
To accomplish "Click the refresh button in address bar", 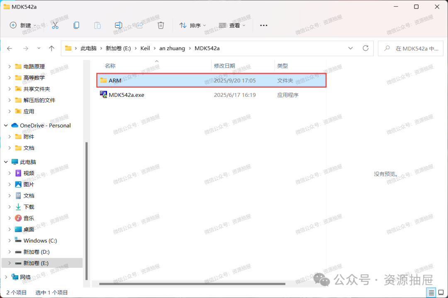I will click(365, 48).
